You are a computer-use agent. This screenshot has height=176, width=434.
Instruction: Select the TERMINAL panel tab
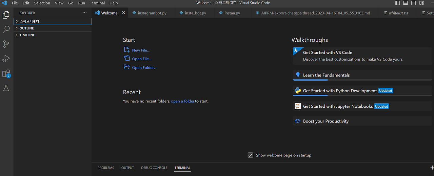(x=182, y=168)
